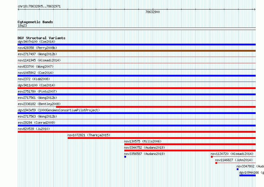The height and width of the screenshot is (187, 264).
Task: Select nsv2372 (Kidd2008) label
Action: pyautogui.click(x=34, y=79)
